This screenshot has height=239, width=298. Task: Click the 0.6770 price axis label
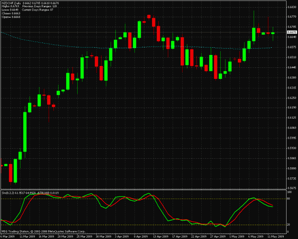(x=292, y=17)
